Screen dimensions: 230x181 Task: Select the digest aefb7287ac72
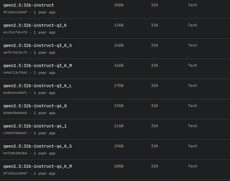click(x=15, y=53)
